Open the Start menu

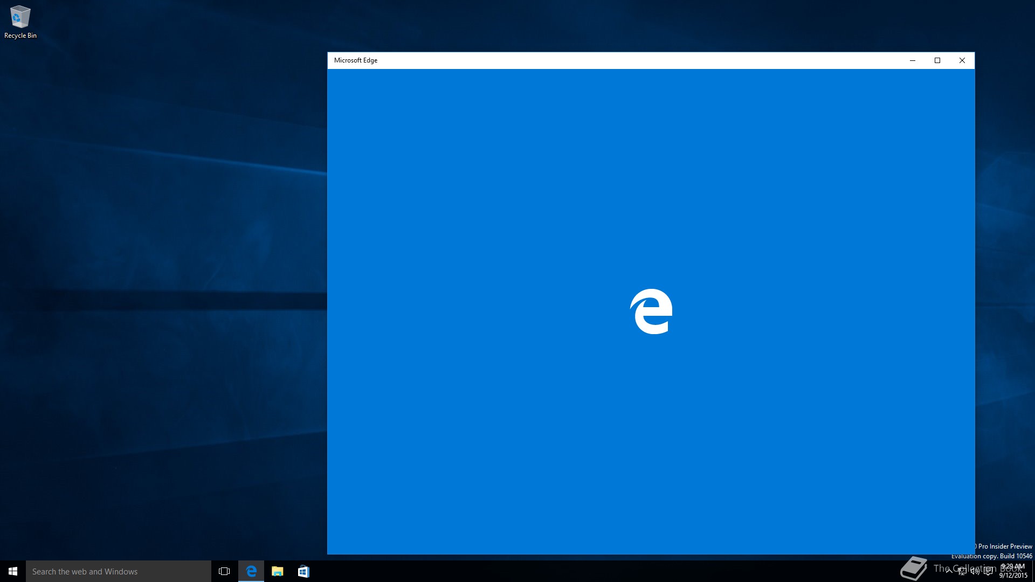(13, 571)
